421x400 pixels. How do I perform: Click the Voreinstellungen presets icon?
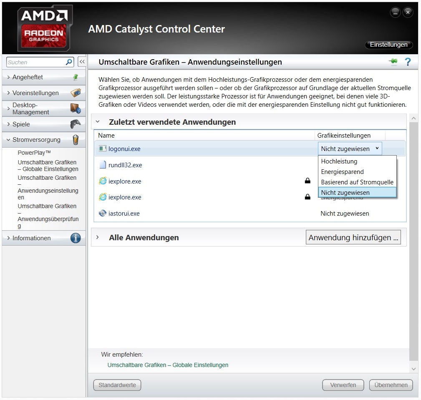pyautogui.click(x=76, y=93)
